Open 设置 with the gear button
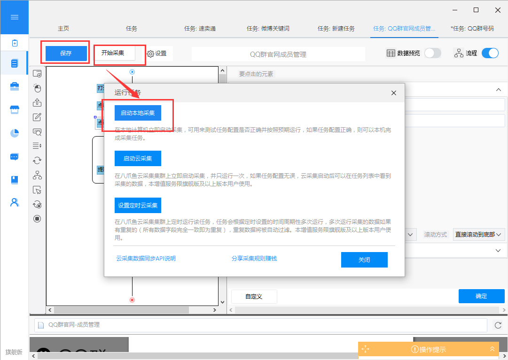The image size is (508, 360). coord(157,54)
